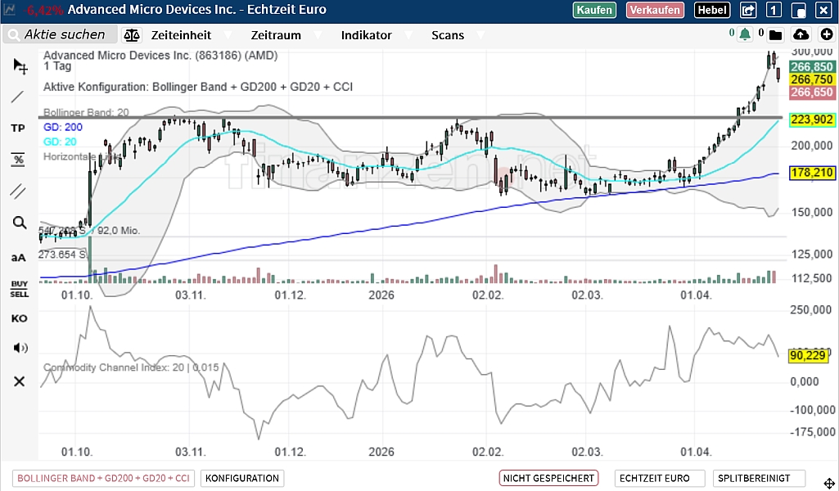The height and width of the screenshot is (491, 839).
Task: Choose the percent measurement tool
Action: pyautogui.click(x=18, y=160)
